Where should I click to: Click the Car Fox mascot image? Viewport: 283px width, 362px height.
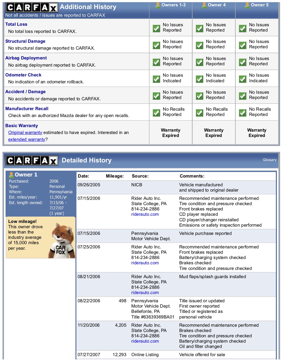62,240
